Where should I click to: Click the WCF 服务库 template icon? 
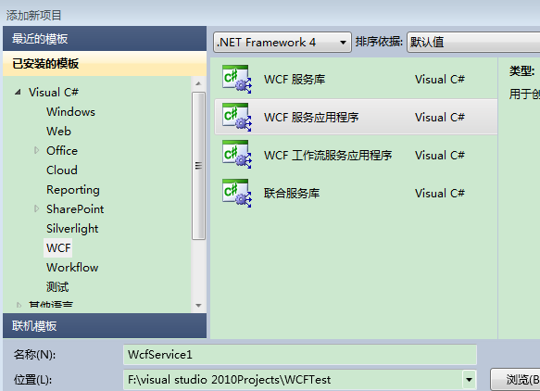tap(237, 80)
